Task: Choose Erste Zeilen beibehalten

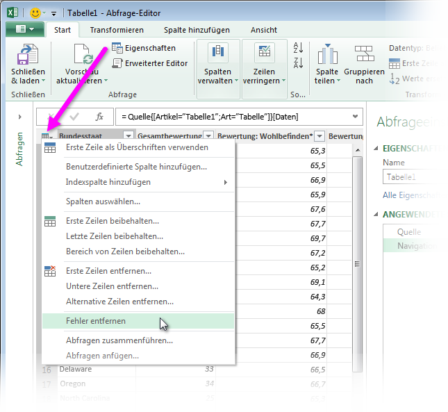Action: point(138,221)
